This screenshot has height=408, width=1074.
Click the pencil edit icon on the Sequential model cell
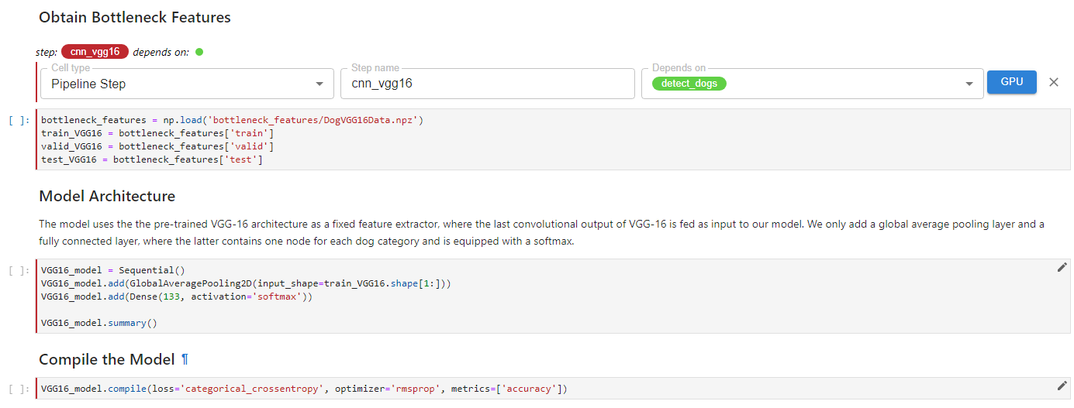pyautogui.click(x=1062, y=267)
